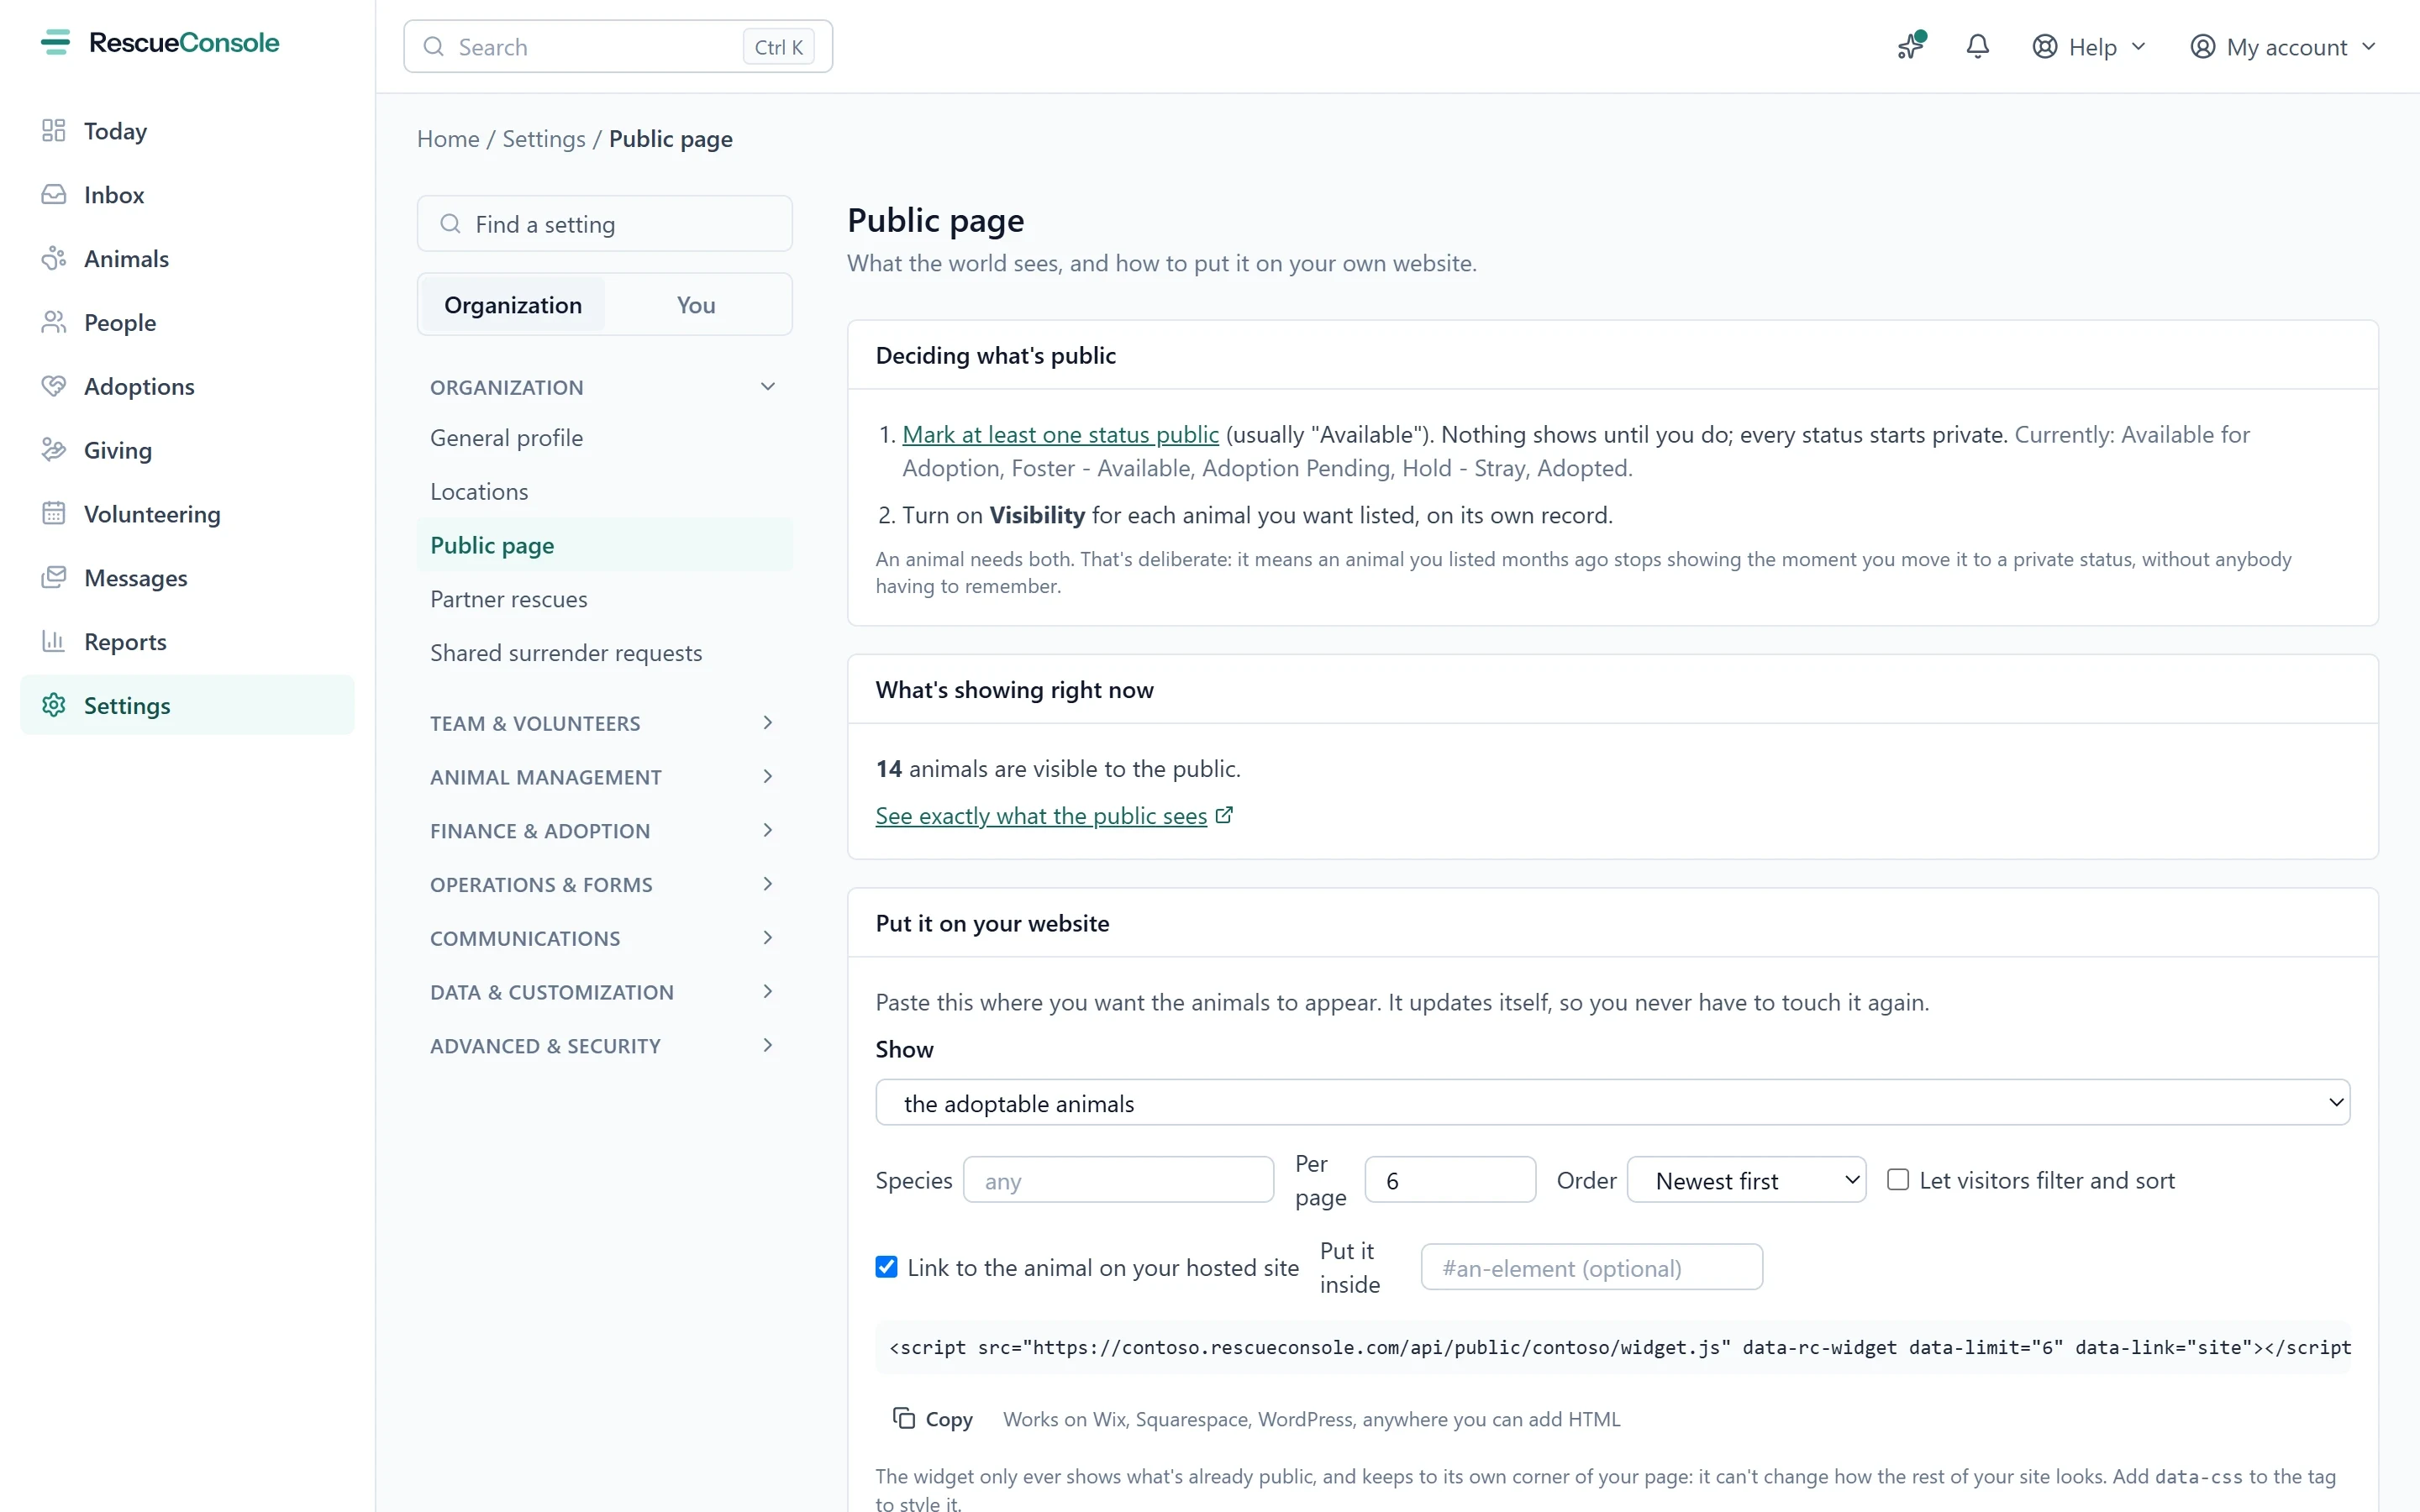Open notifications bell icon
2420x1512 pixels.
click(1977, 46)
